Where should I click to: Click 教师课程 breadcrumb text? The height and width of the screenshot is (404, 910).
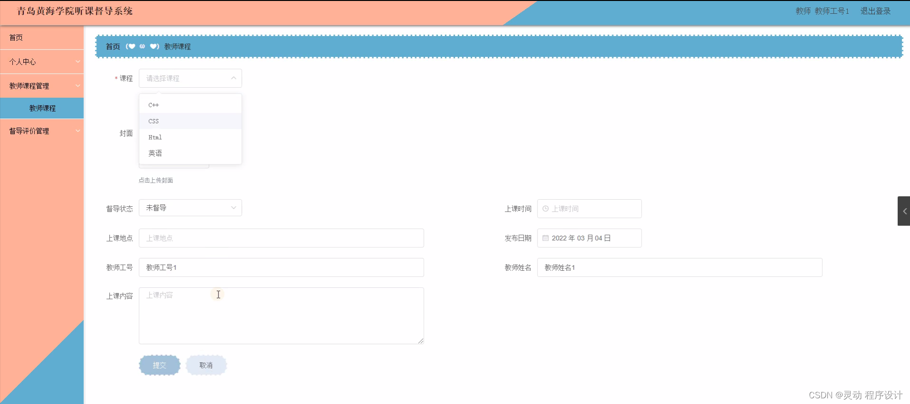click(x=178, y=46)
